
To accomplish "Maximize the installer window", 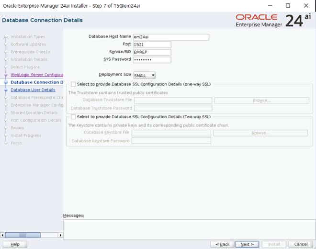I will [x=288, y=6].
